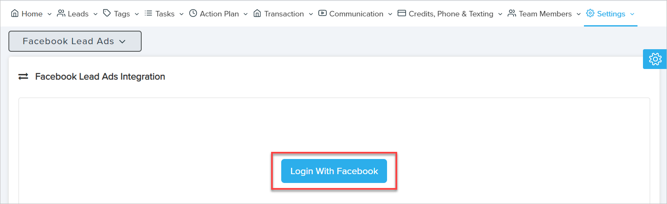
Task: Open the blue floating gear panel
Action: (x=655, y=59)
